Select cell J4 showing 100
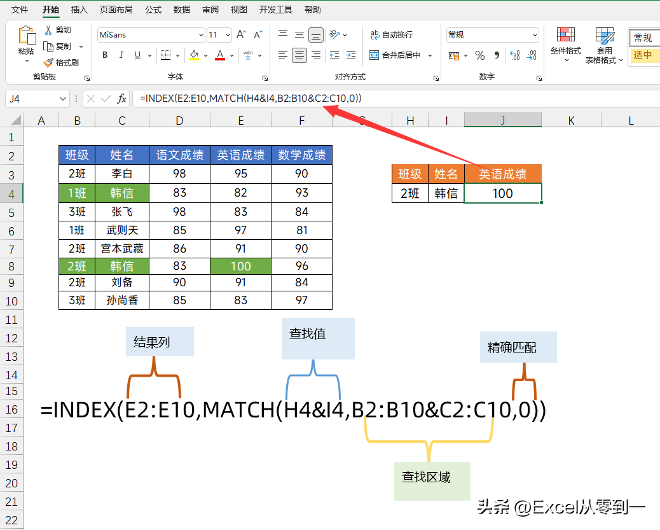The width and height of the screenshot is (660, 530). [x=502, y=193]
